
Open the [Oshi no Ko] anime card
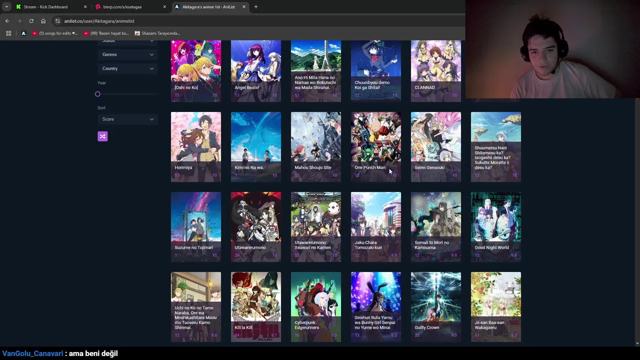tap(196, 71)
